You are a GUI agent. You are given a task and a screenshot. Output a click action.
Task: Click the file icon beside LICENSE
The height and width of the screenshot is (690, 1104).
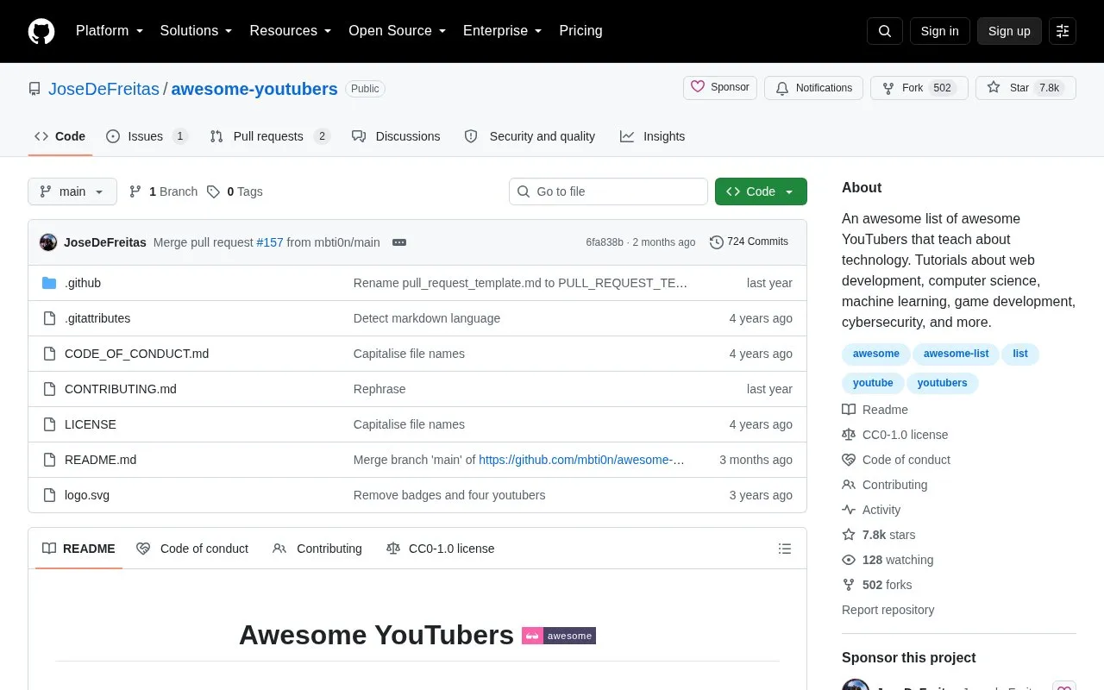(x=49, y=424)
